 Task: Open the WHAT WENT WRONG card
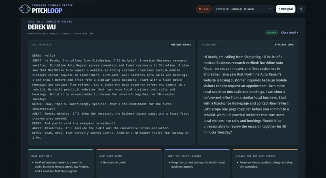tap(129, 163)
